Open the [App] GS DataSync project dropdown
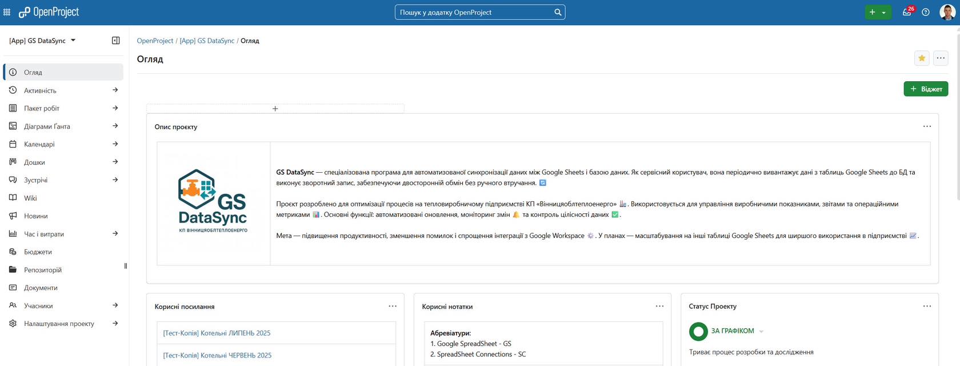This screenshot has height=366, width=960. pos(42,41)
